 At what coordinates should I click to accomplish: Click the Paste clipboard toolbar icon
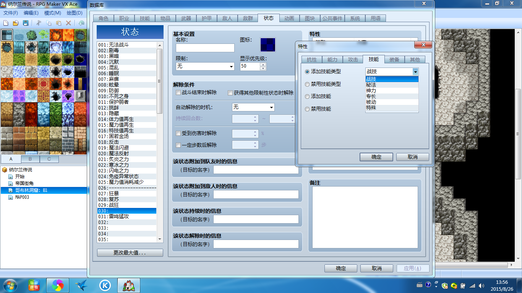pyautogui.click(x=58, y=23)
